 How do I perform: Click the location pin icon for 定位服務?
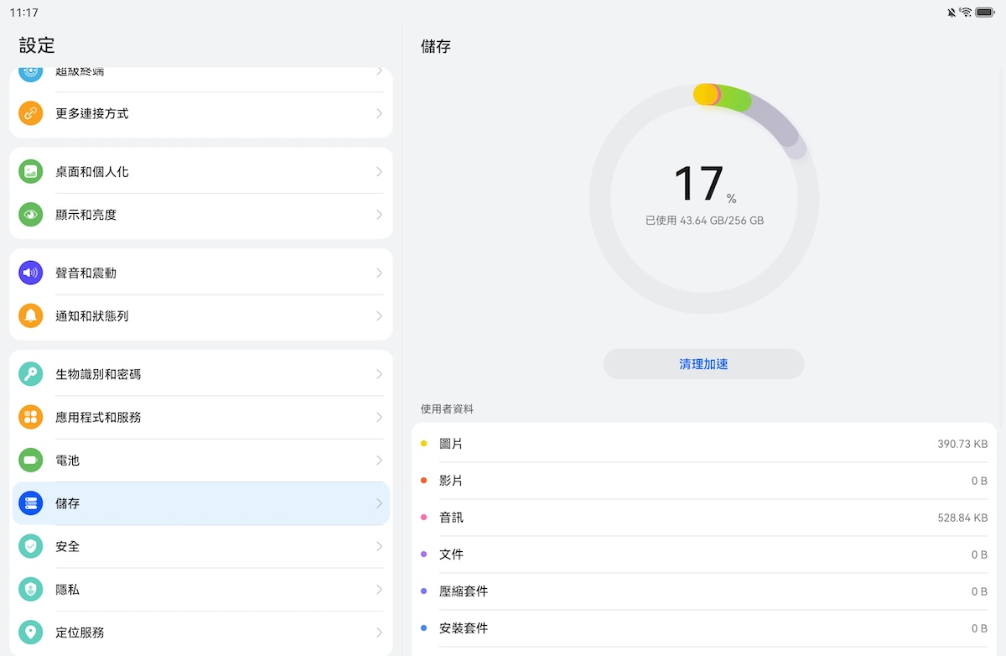pyautogui.click(x=31, y=633)
